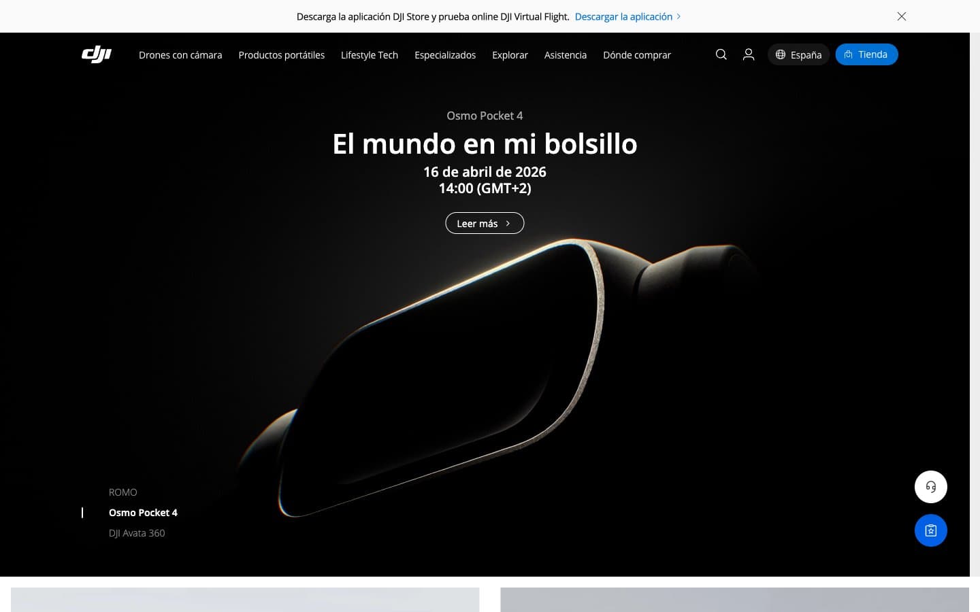This screenshot has height=612, width=980.
Task: Switch hero slide to DJI Avata 360
Action: tap(137, 533)
